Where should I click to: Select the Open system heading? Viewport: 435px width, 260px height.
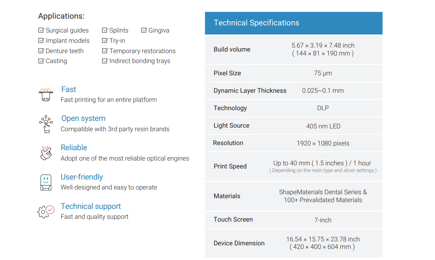[x=83, y=118]
